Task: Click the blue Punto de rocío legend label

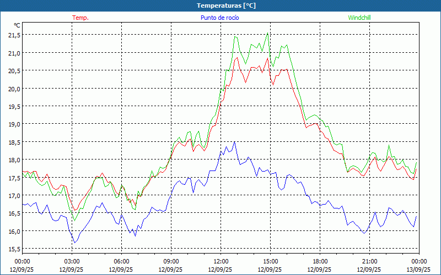Action: tap(220, 18)
